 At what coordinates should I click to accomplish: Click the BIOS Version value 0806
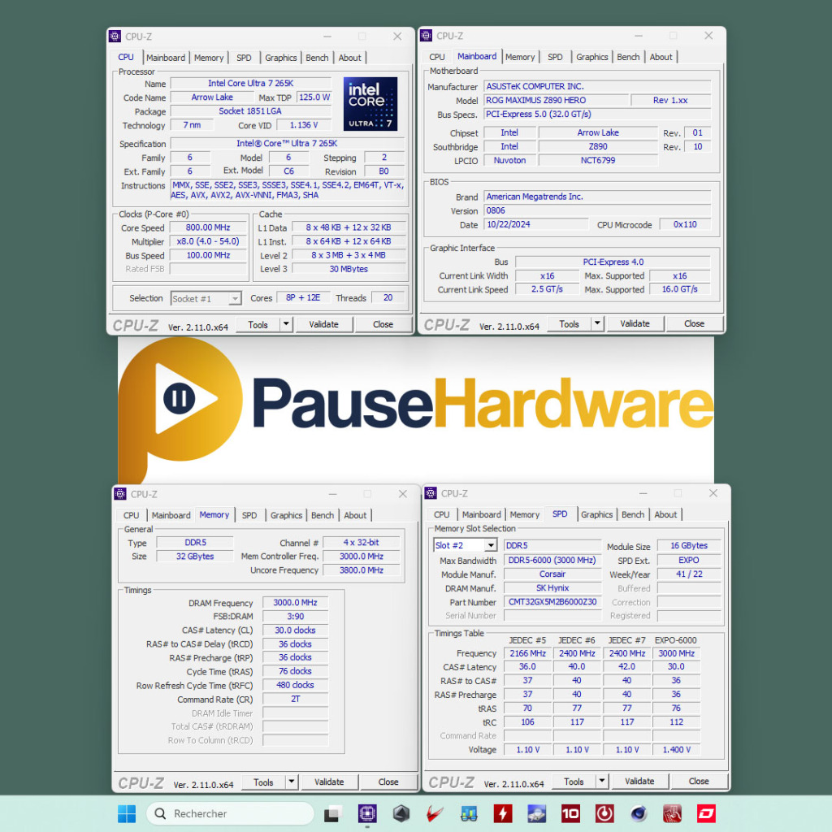tap(597, 210)
